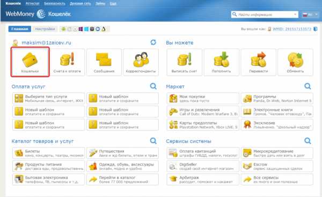This screenshot has height=197, width=322.
Task: Click the Найти информацию search field
Action: pos(265,14)
